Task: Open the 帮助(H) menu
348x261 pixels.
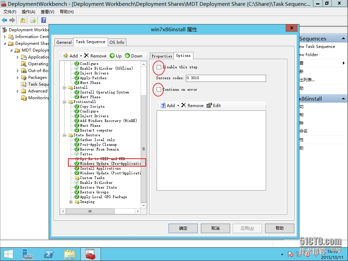Action: point(67,12)
